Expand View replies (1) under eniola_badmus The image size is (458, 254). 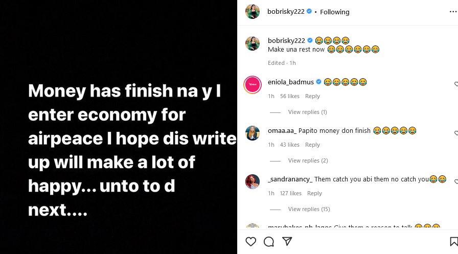[x=307, y=112]
